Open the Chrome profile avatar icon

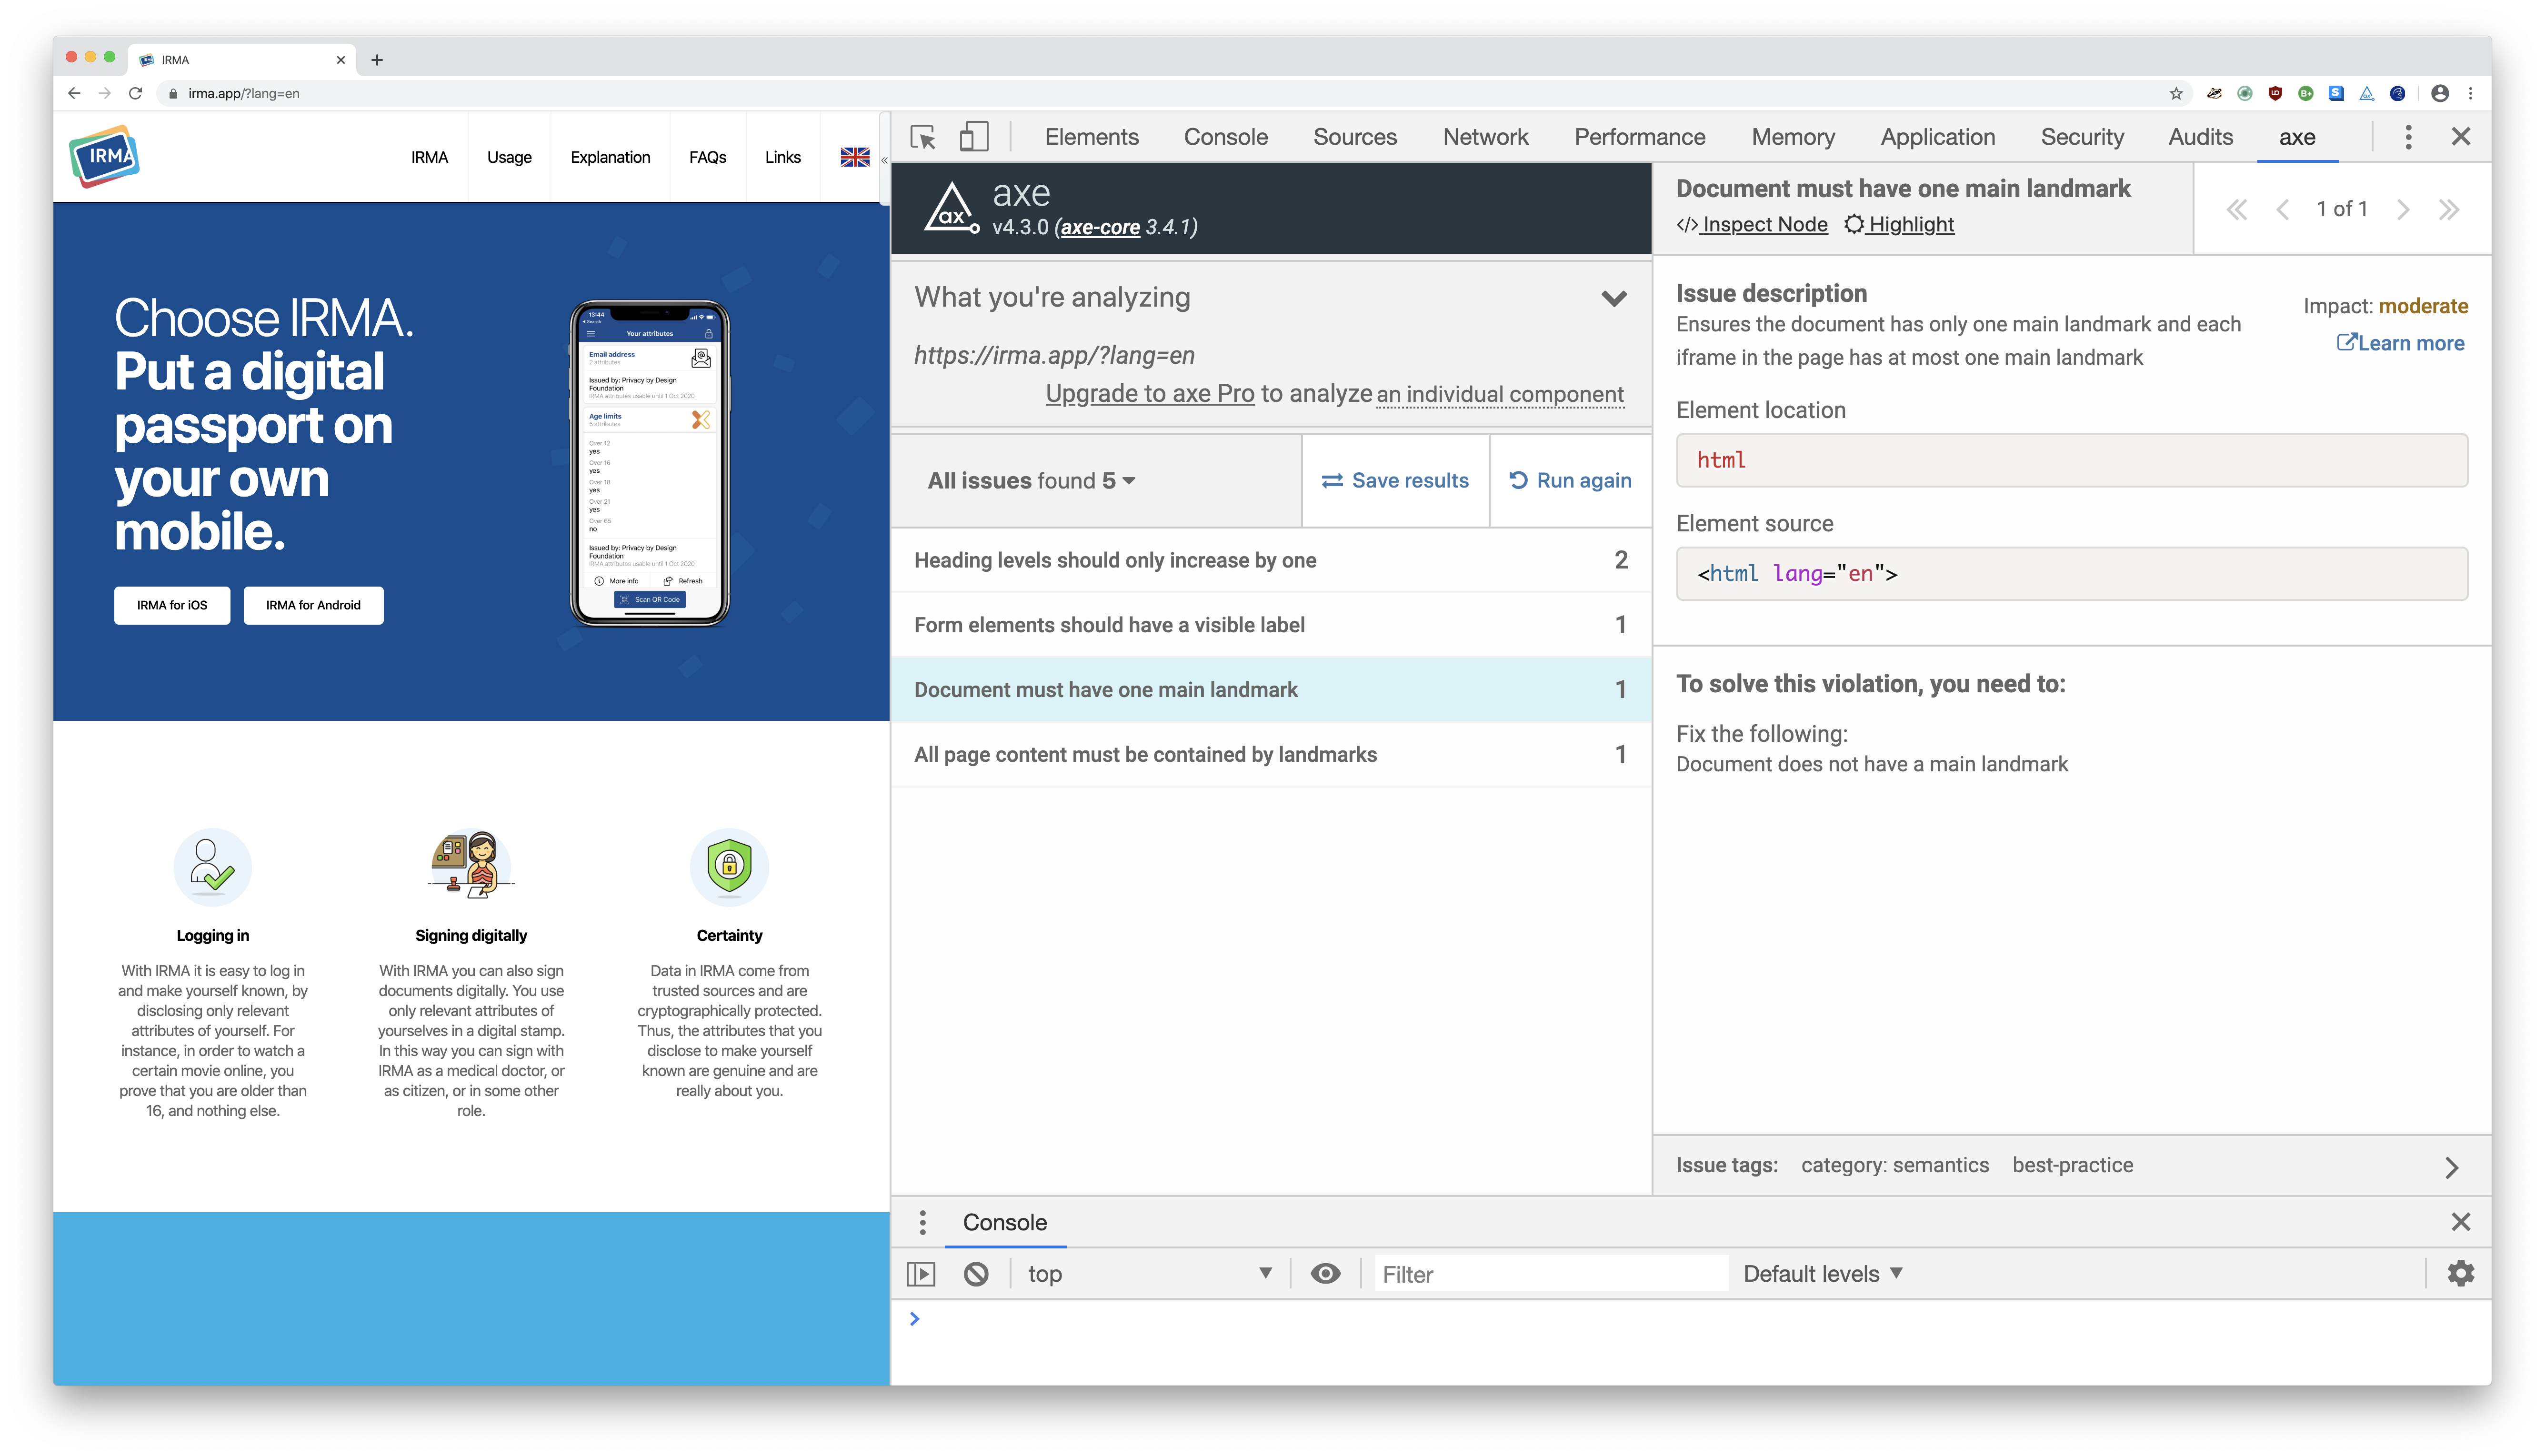(x=2440, y=93)
